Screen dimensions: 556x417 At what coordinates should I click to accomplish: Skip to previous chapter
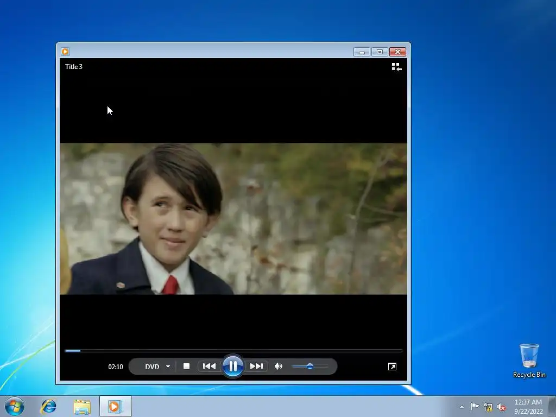[x=209, y=367]
